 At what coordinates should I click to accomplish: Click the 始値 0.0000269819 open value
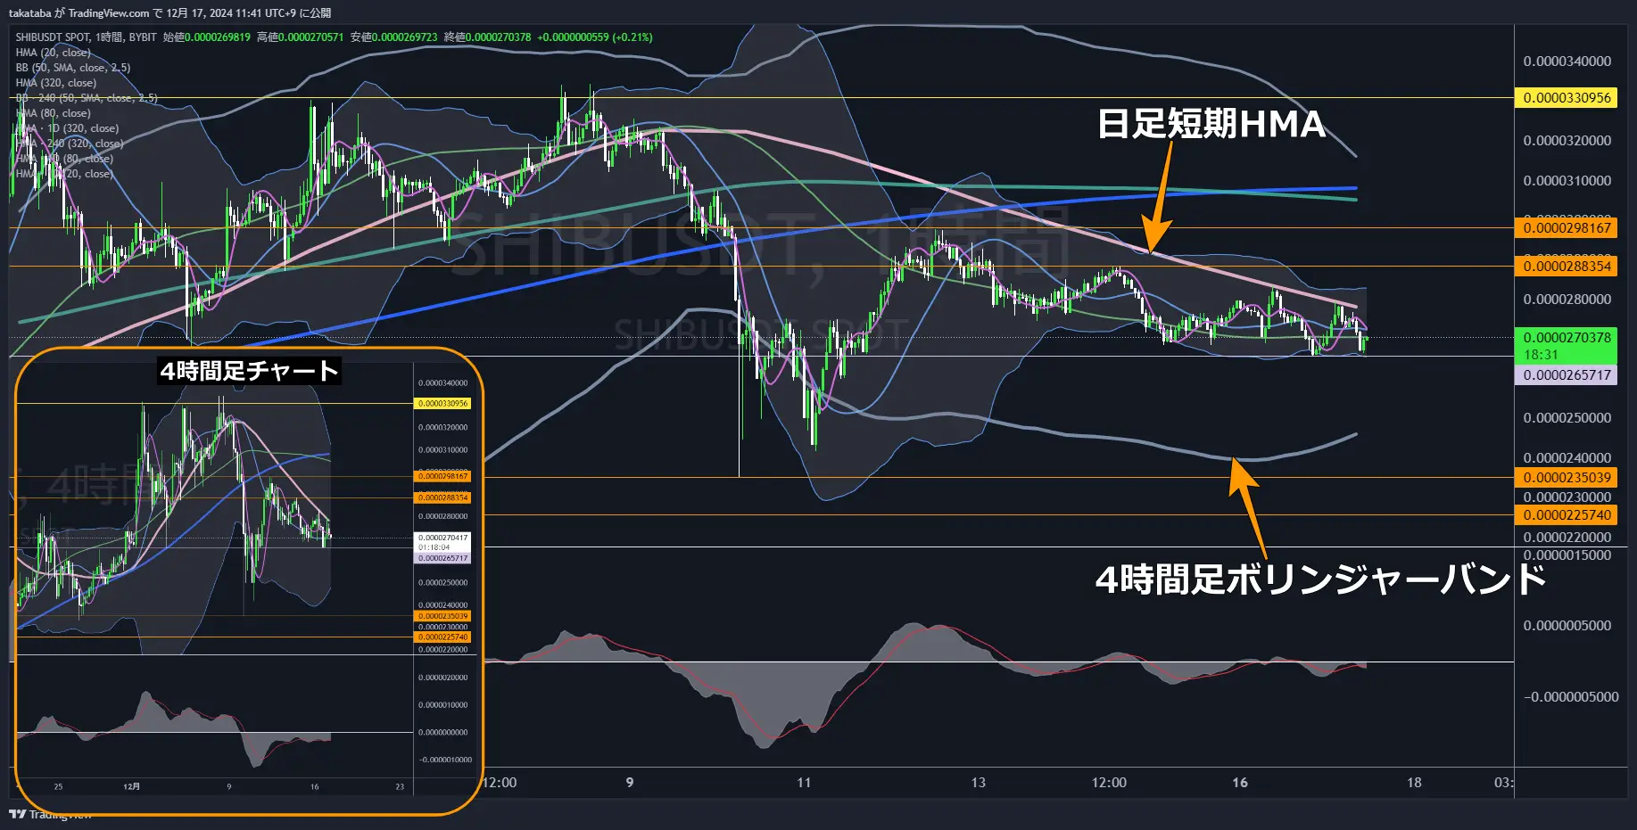(207, 37)
